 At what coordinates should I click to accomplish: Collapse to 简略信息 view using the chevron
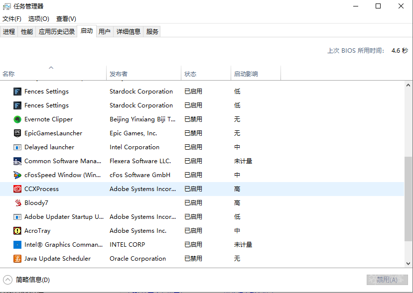click(7, 280)
